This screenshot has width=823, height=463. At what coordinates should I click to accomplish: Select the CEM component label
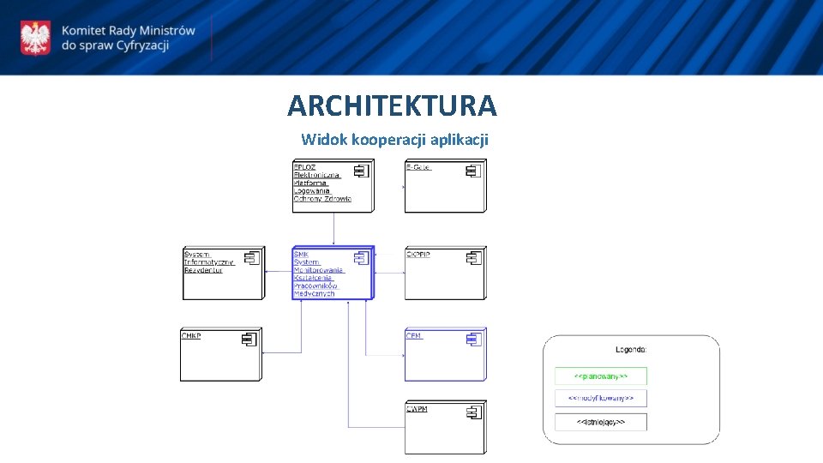pos(413,336)
